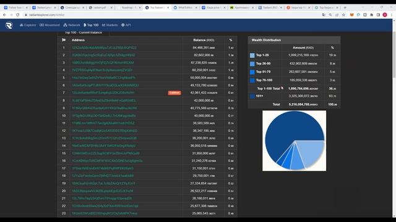Open the MetaMask fox extension
Image resolution: width=396 pixels, height=222 pixels.
[x=351, y=15]
